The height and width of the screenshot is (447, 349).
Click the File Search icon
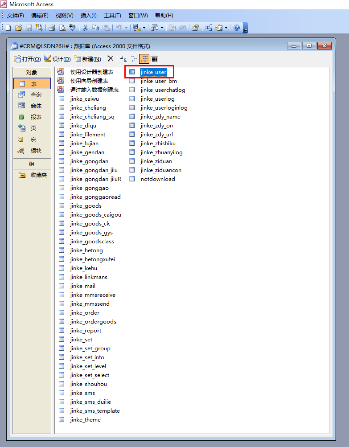point(39,28)
